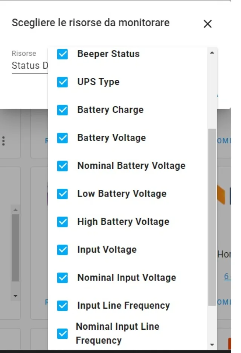
Task: Click the left background panel's scroll-up arrow
Action: [x=15, y=209]
